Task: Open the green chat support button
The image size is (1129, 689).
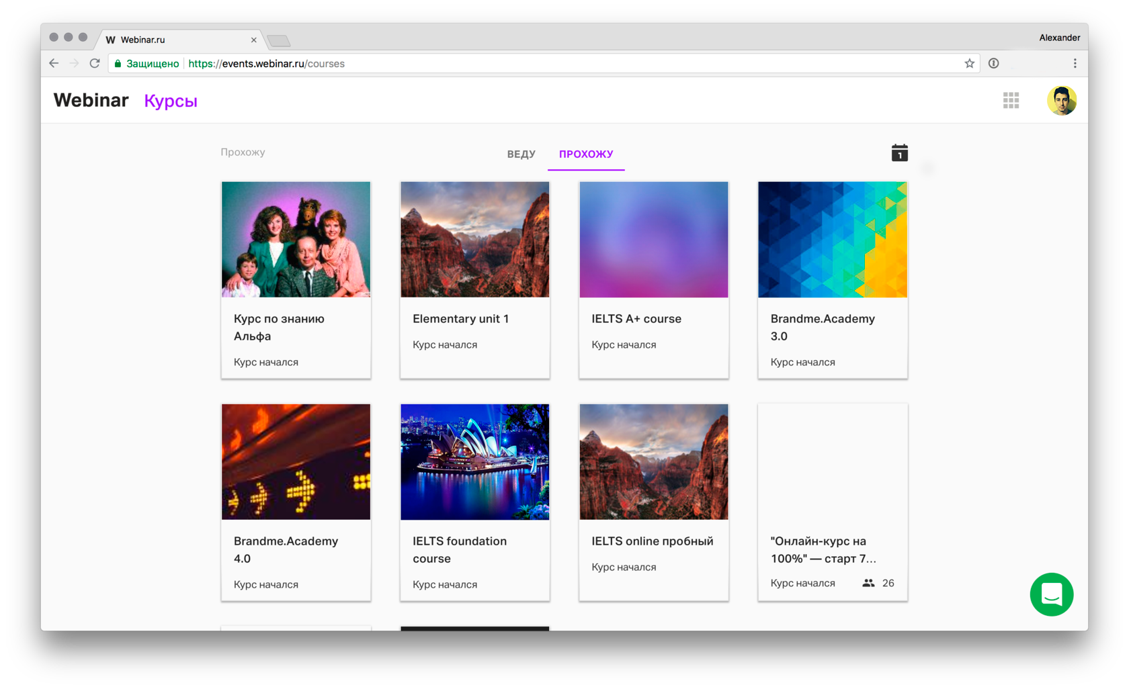Action: pyautogui.click(x=1052, y=594)
